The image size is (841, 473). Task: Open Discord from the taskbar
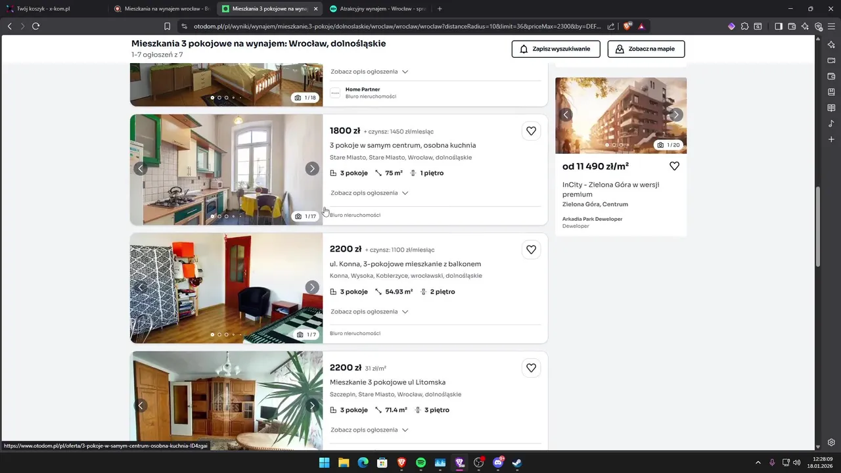498,462
